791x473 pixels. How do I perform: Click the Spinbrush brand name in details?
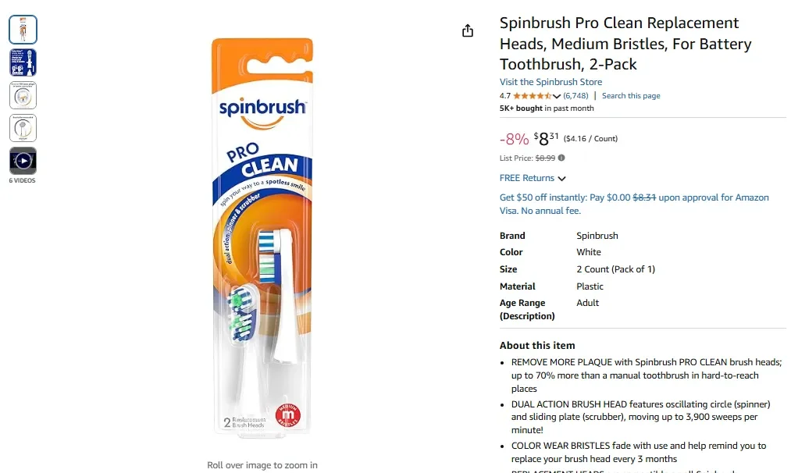click(597, 235)
